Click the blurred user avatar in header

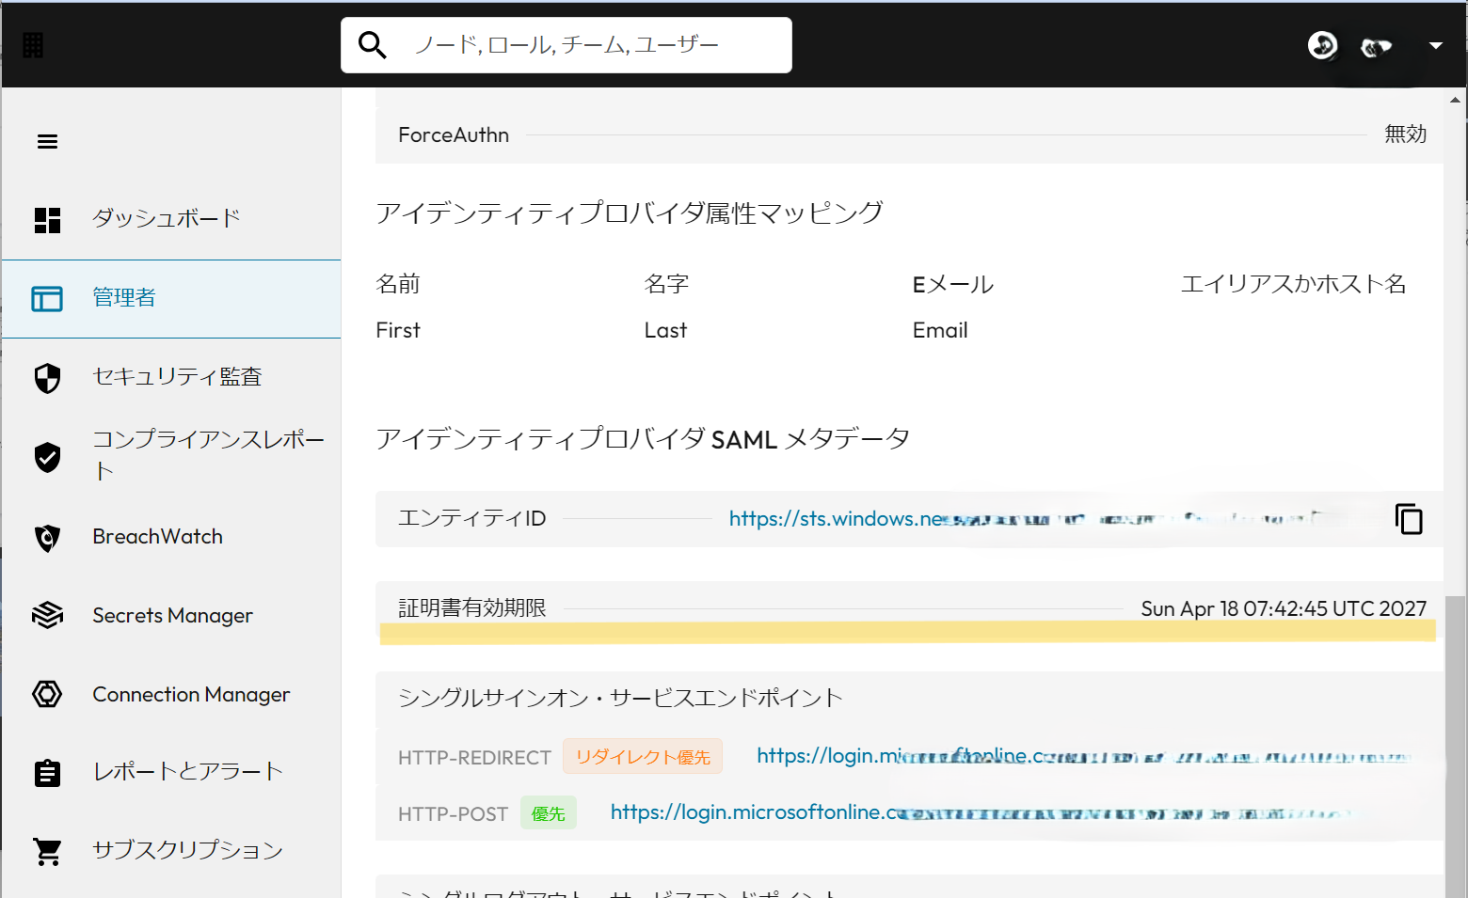click(x=1376, y=46)
